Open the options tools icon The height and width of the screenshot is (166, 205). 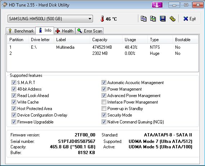pos(173,19)
